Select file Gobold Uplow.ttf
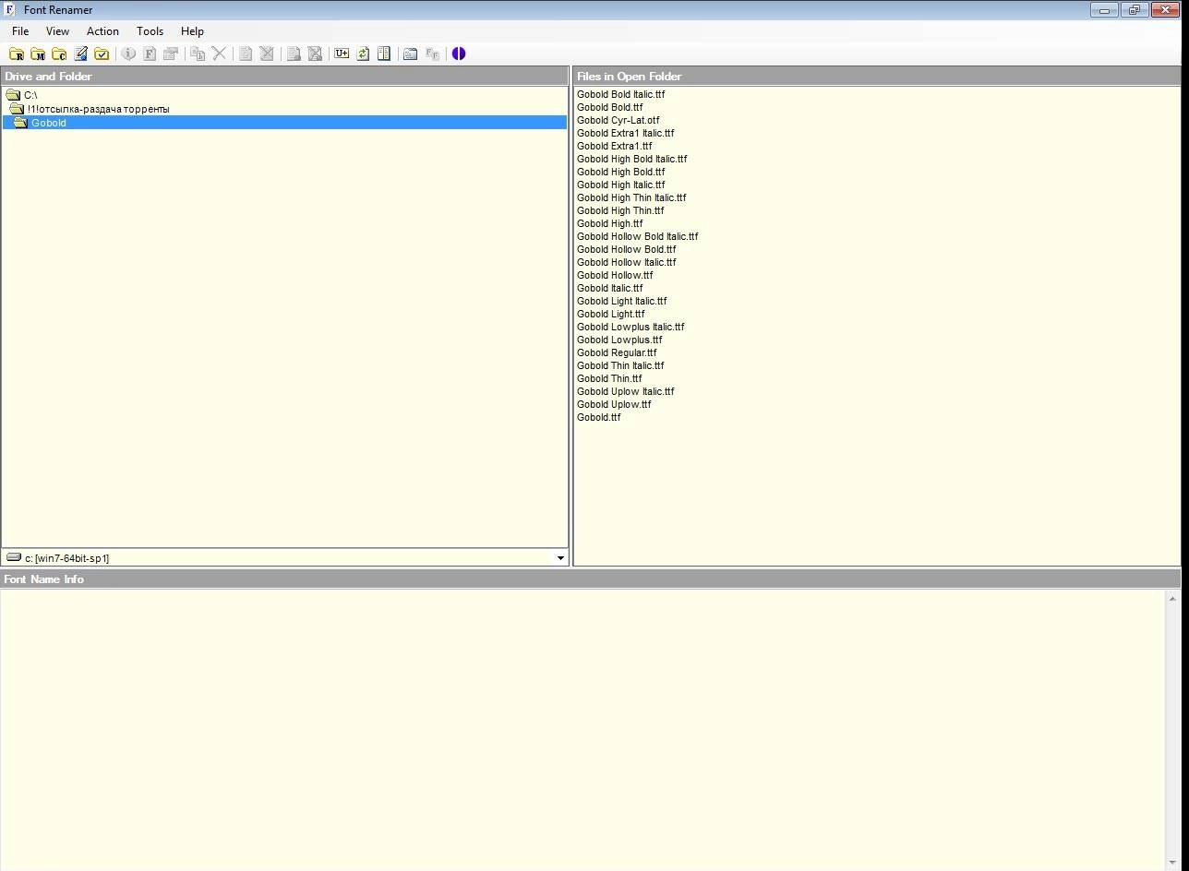This screenshot has height=871, width=1189. pyautogui.click(x=614, y=404)
